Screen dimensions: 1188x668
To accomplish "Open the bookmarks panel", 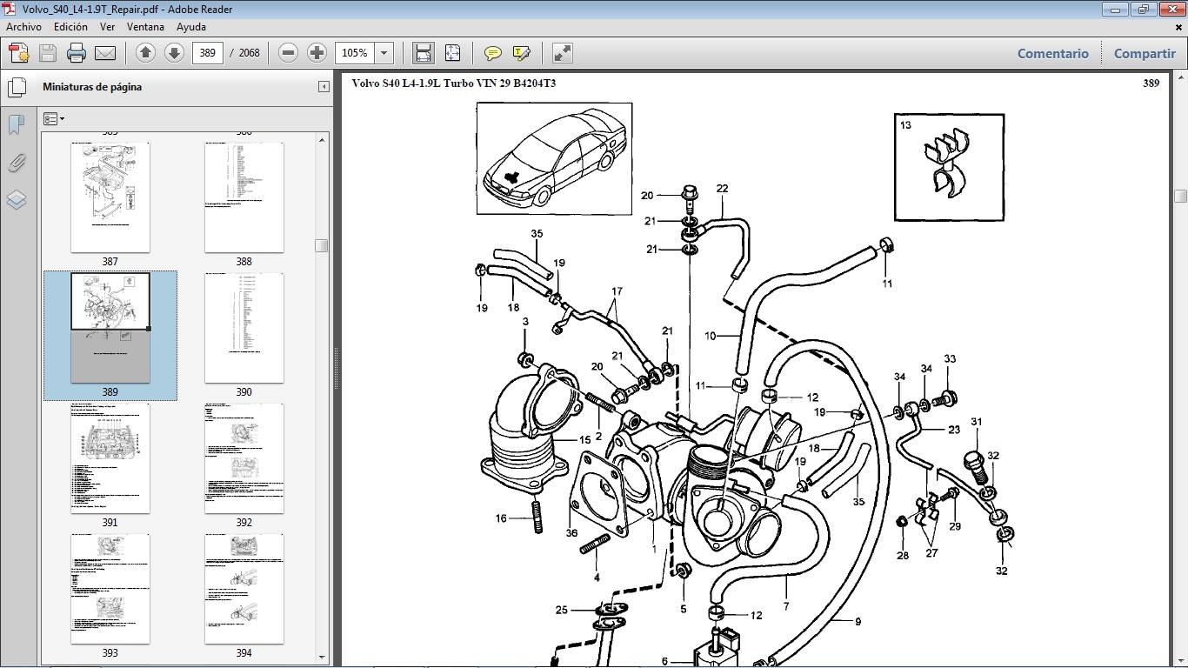I will (17, 124).
